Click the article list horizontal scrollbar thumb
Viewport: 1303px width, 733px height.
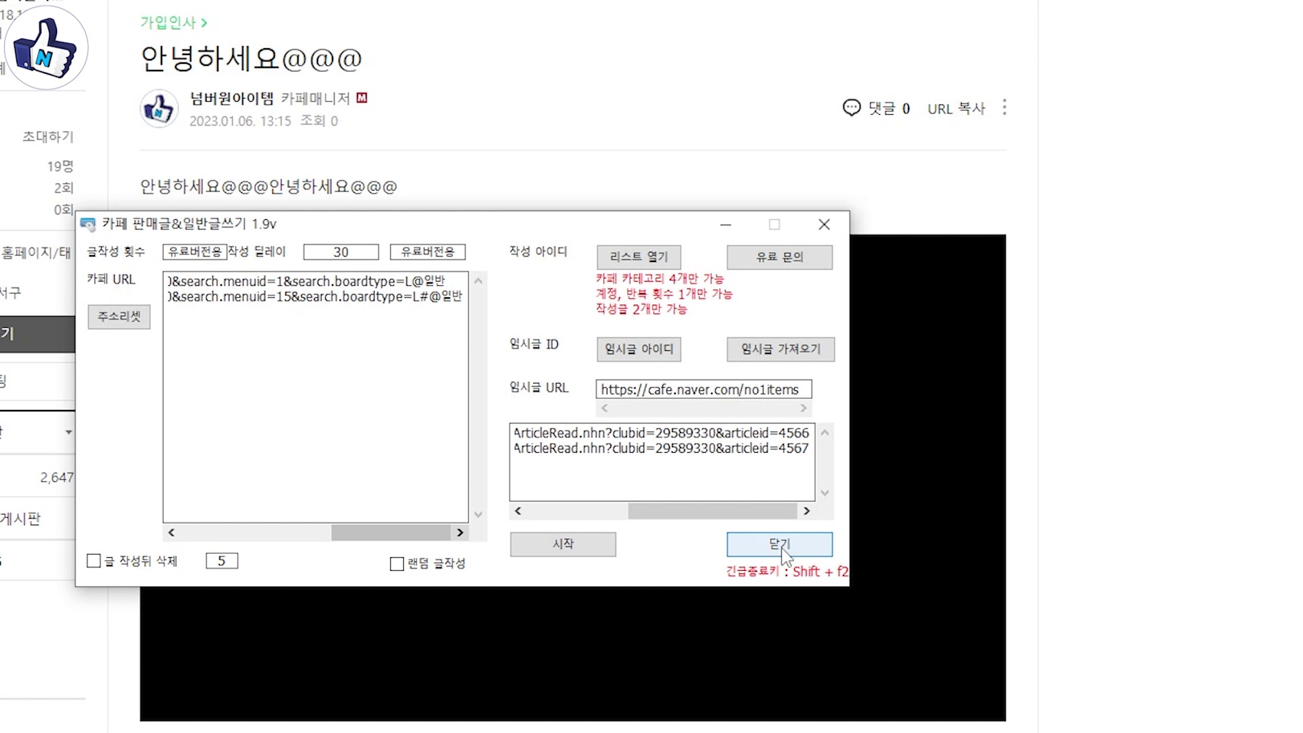click(x=711, y=511)
